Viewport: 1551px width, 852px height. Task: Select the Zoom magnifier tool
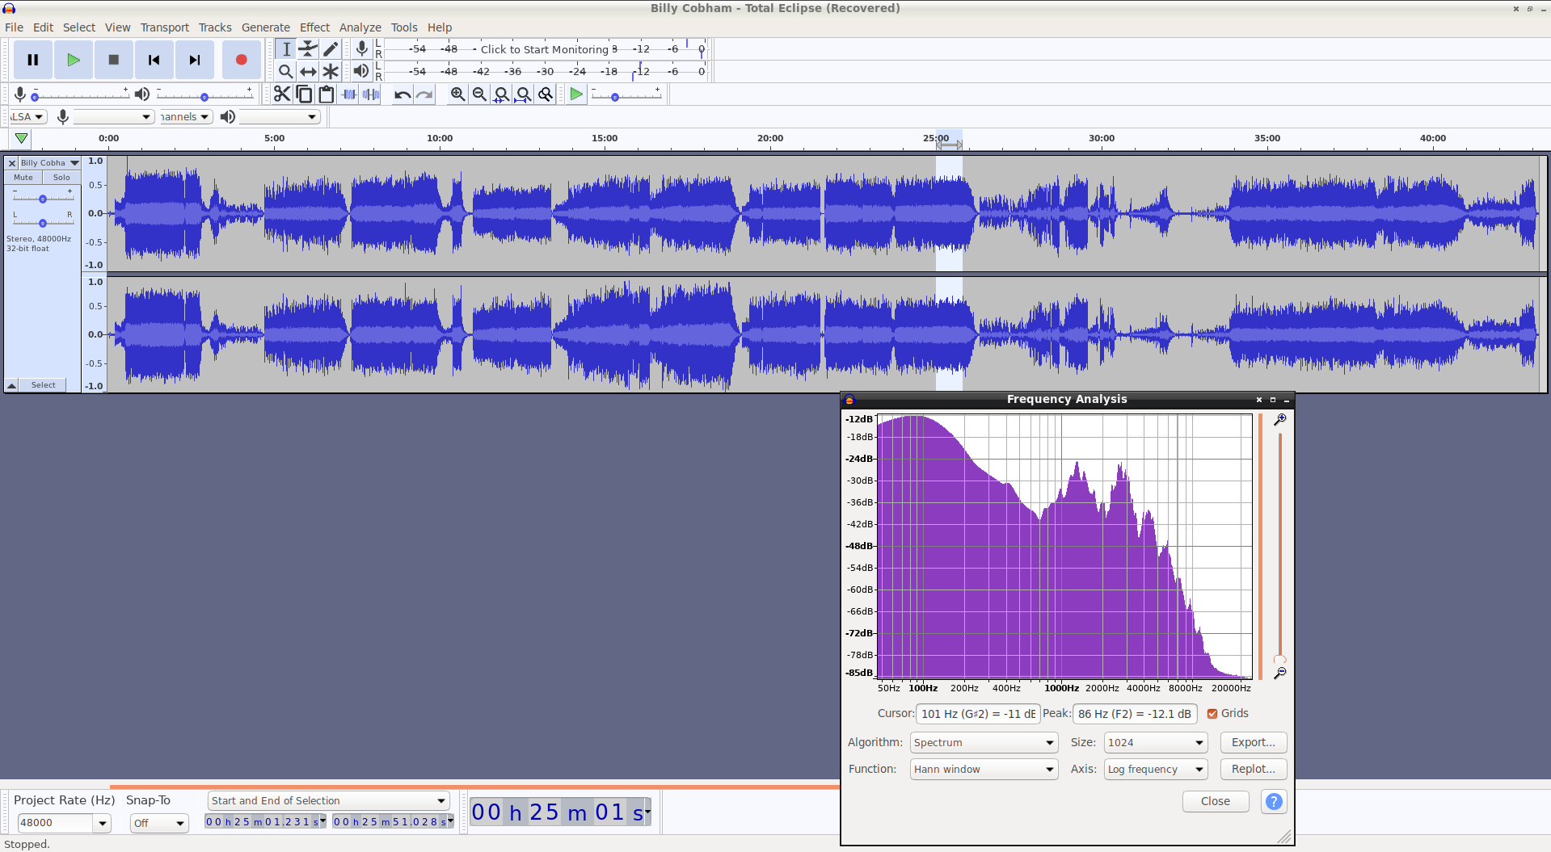(x=286, y=71)
